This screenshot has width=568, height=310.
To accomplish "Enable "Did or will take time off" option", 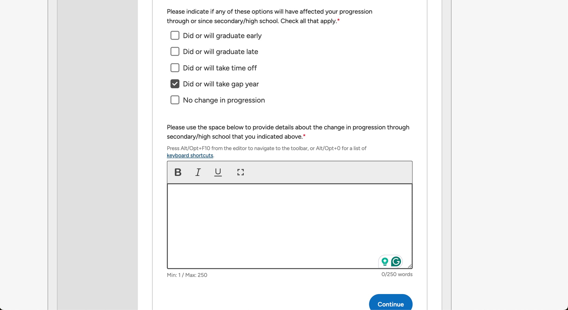I will (175, 68).
